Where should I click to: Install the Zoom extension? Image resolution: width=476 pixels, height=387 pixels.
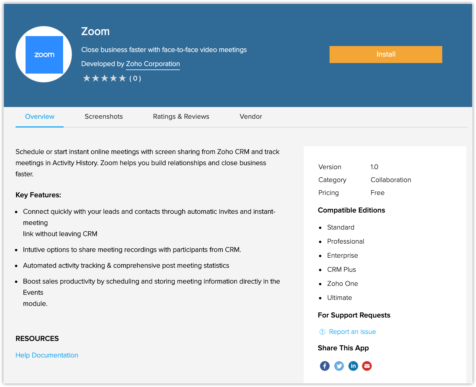click(386, 55)
